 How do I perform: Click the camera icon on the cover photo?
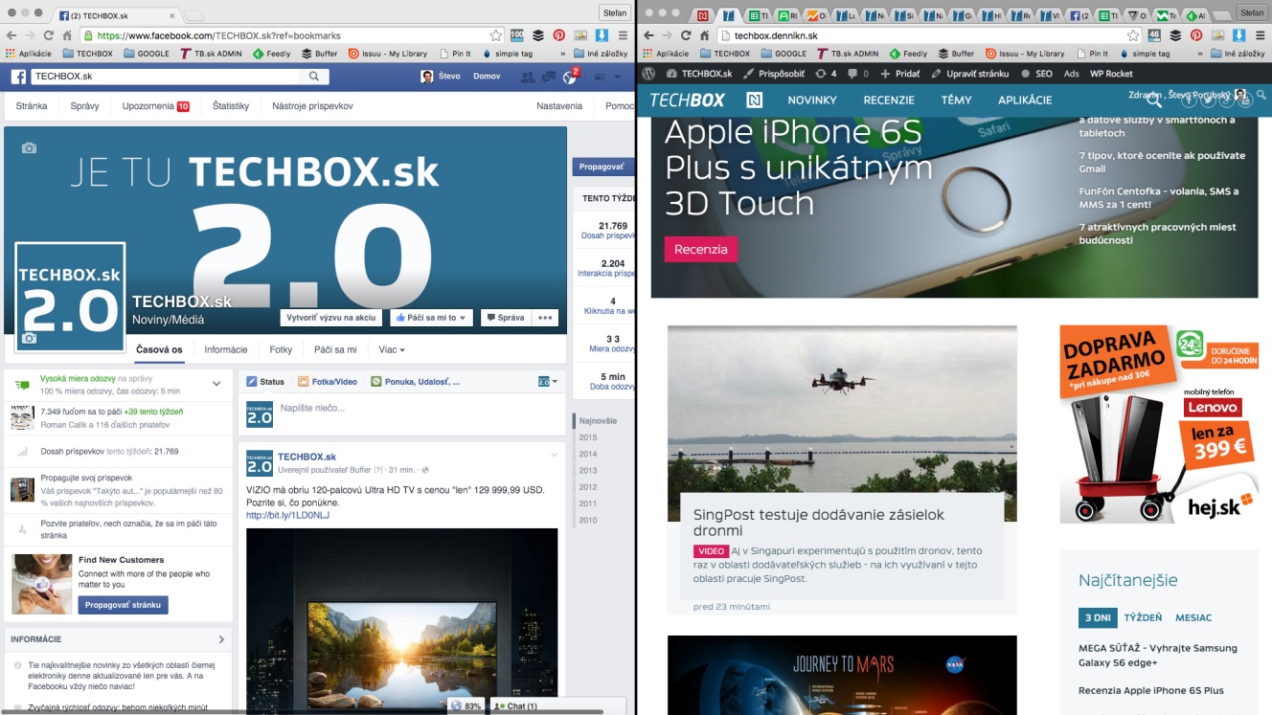coord(29,147)
